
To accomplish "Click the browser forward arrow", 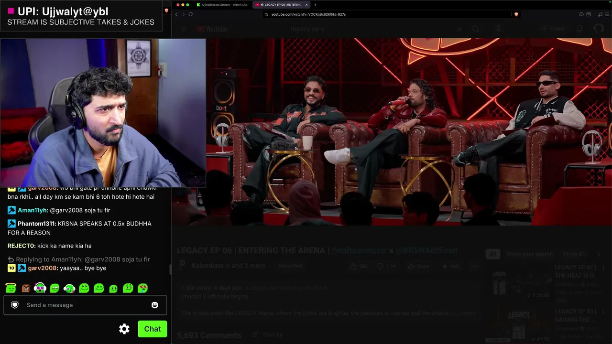I will [x=183, y=14].
